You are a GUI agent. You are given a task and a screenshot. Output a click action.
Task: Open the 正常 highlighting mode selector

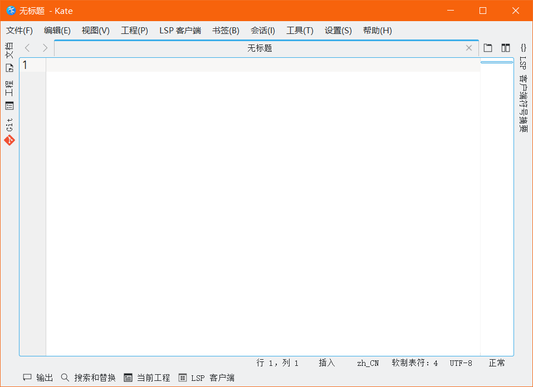coord(497,363)
